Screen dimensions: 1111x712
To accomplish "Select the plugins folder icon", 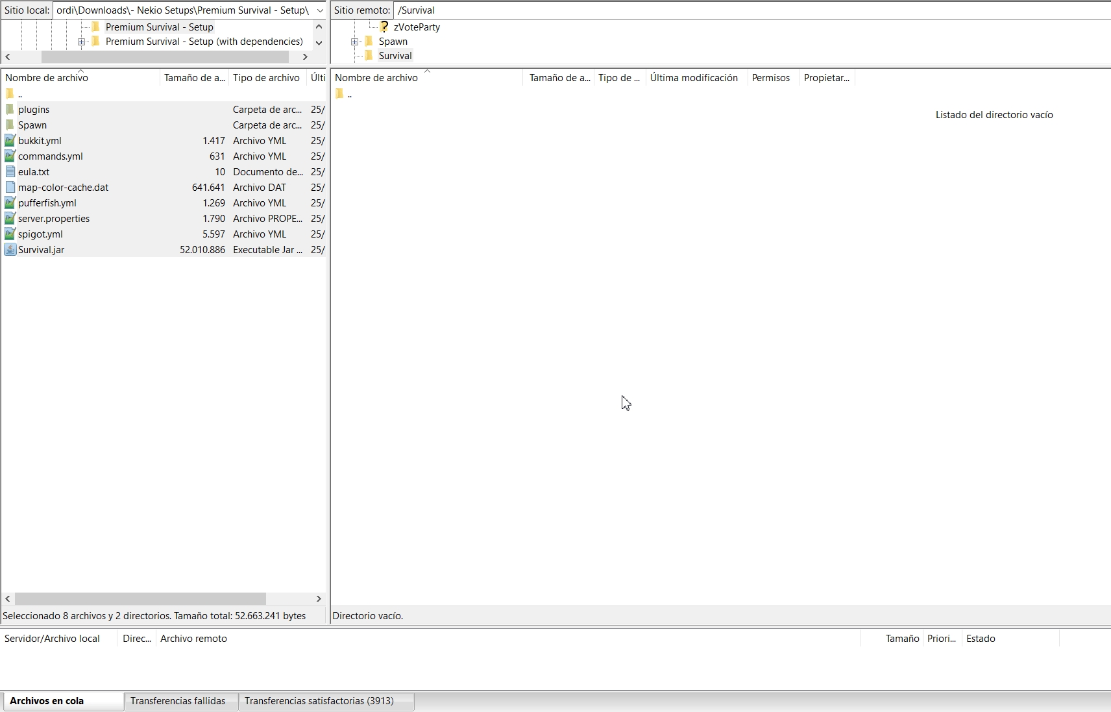I will point(10,110).
